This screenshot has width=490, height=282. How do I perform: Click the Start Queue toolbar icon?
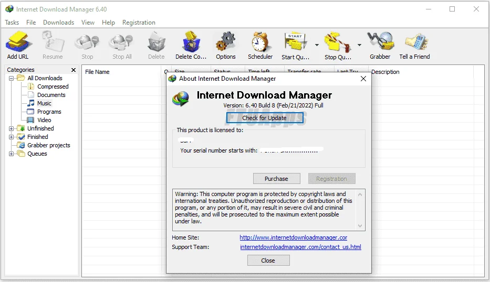coord(295,41)
